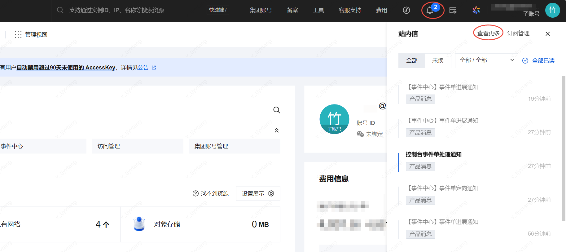Click the magnifier icon in resource panel
This screenshot has width=566, height=252.
277,110
